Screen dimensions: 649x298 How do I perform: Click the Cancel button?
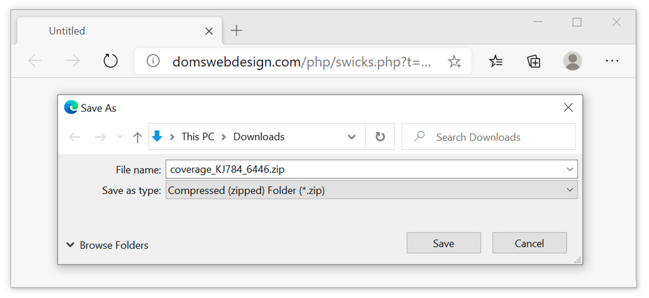pos(529,243)
